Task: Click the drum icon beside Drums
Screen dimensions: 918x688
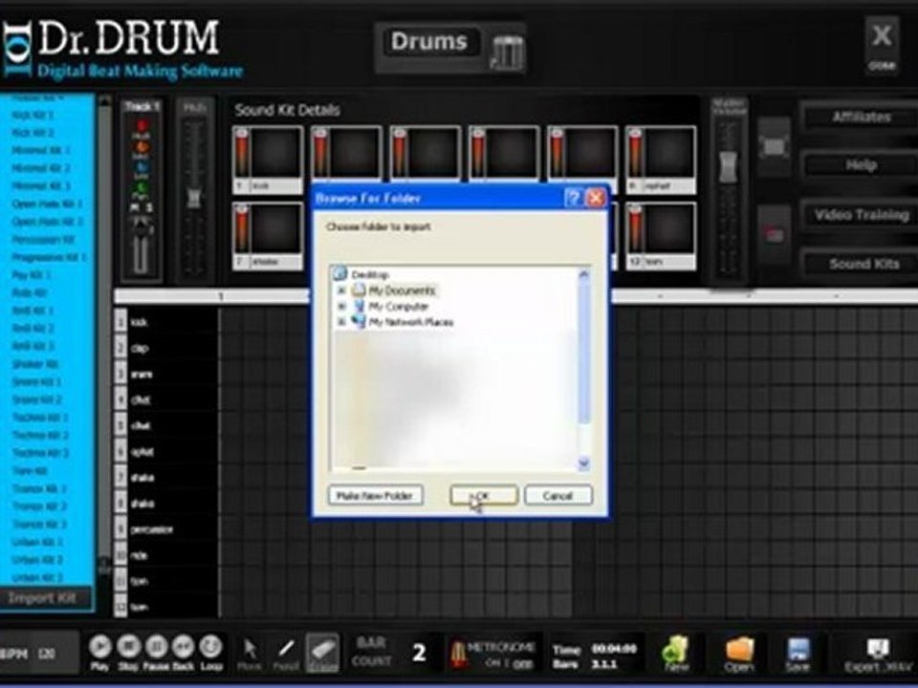Action: coord(507,53)
